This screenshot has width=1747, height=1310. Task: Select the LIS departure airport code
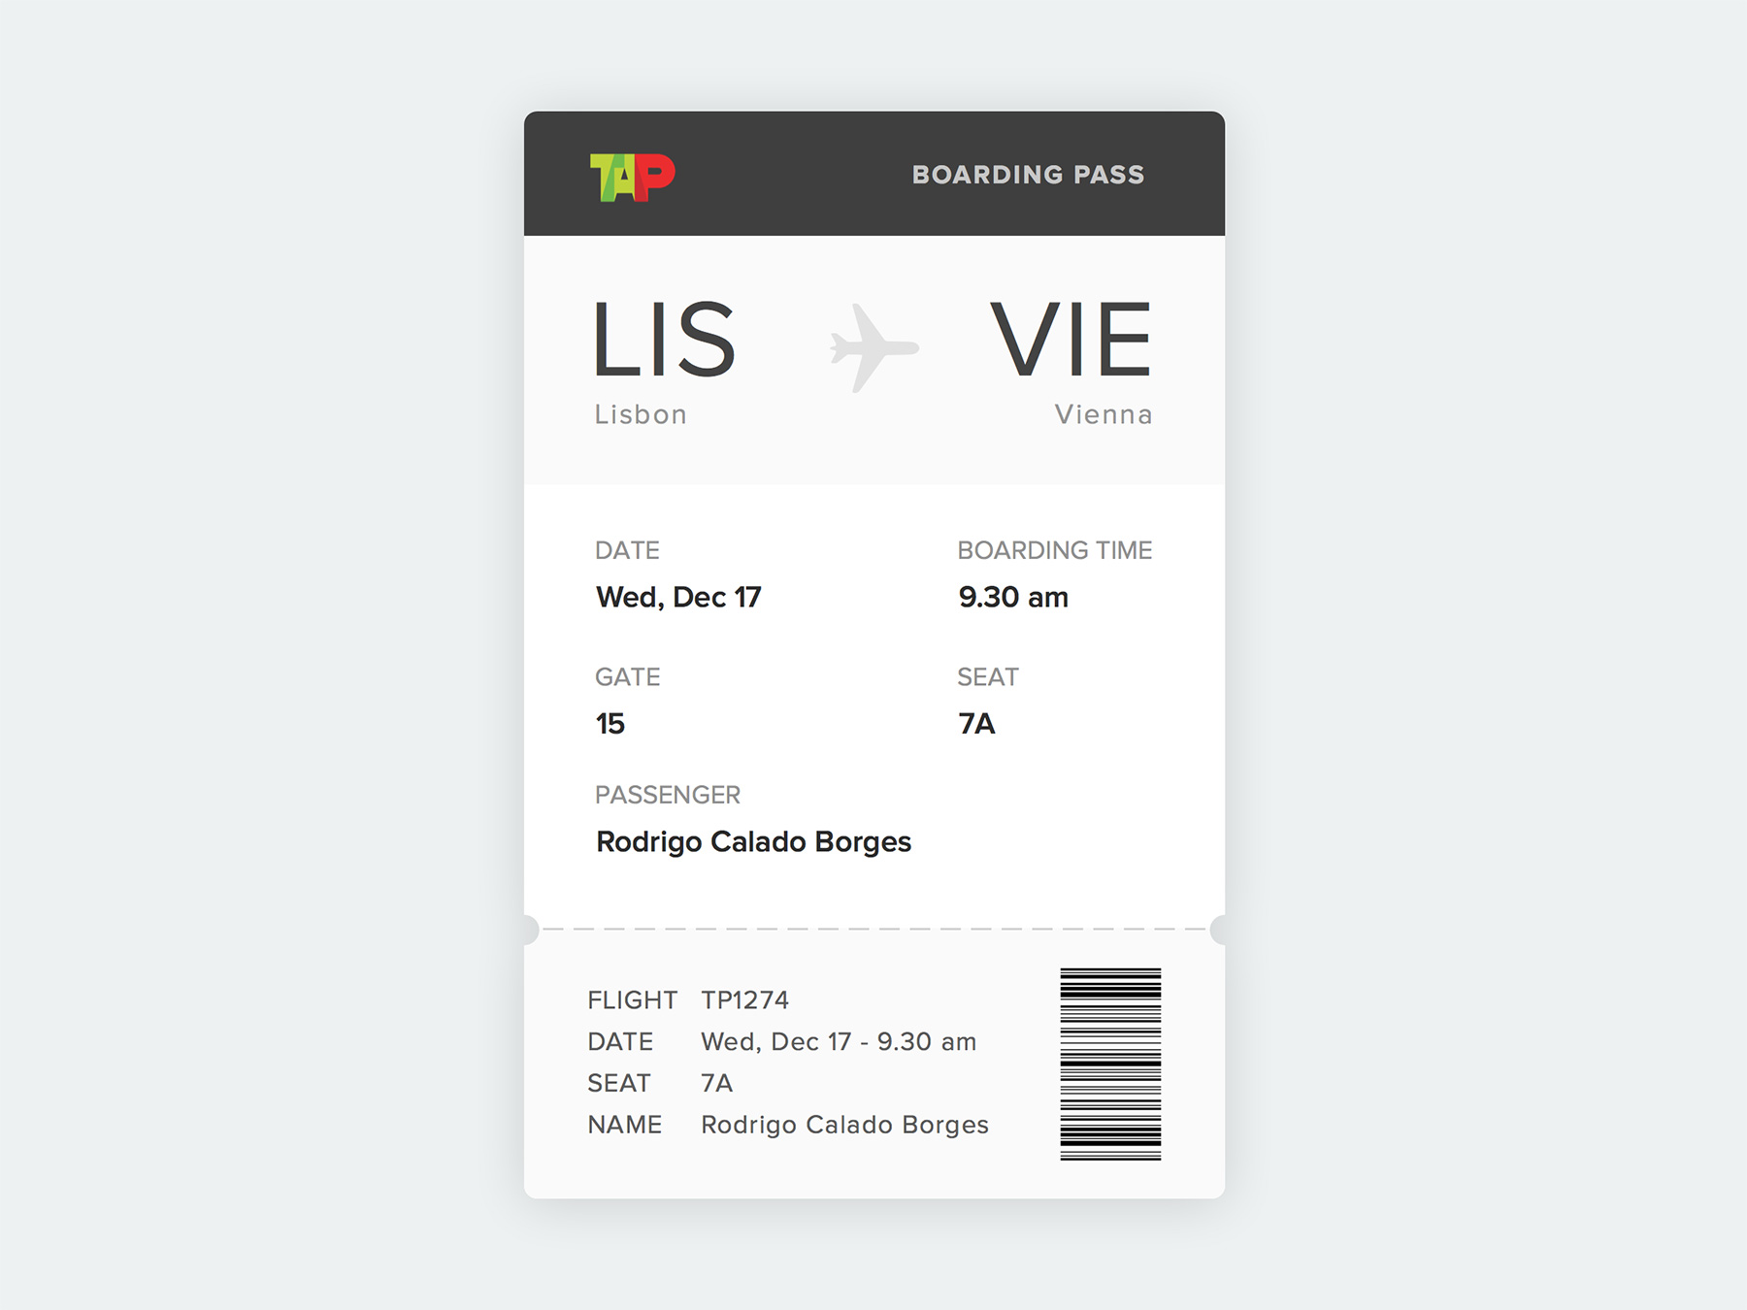click(x=664, y=340)
